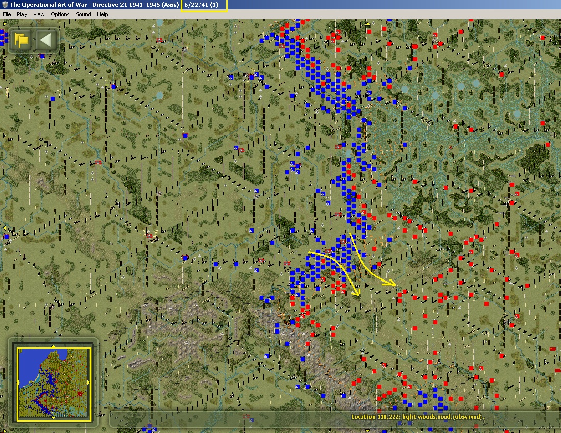
Task: Open the Options menu
Action: [x=60, y=14]
